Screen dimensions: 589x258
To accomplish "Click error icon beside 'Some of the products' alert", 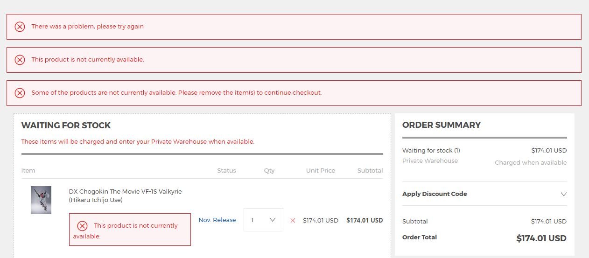I will point(20,93).
